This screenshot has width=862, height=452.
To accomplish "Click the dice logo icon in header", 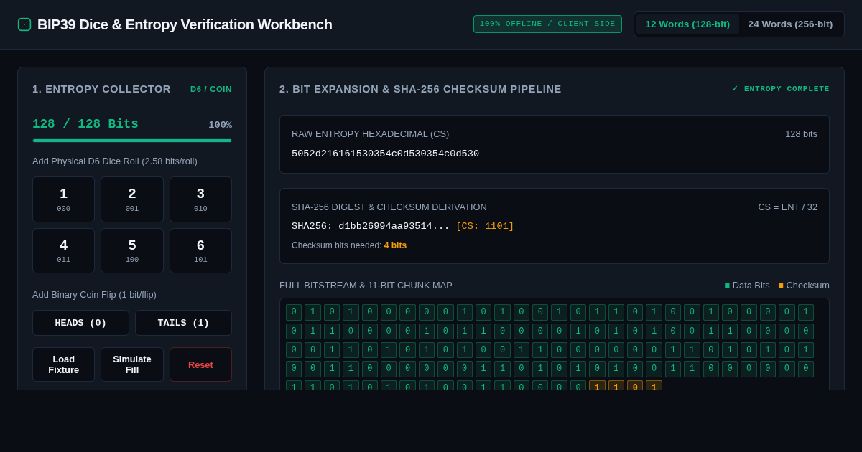I will coord(24,24).
